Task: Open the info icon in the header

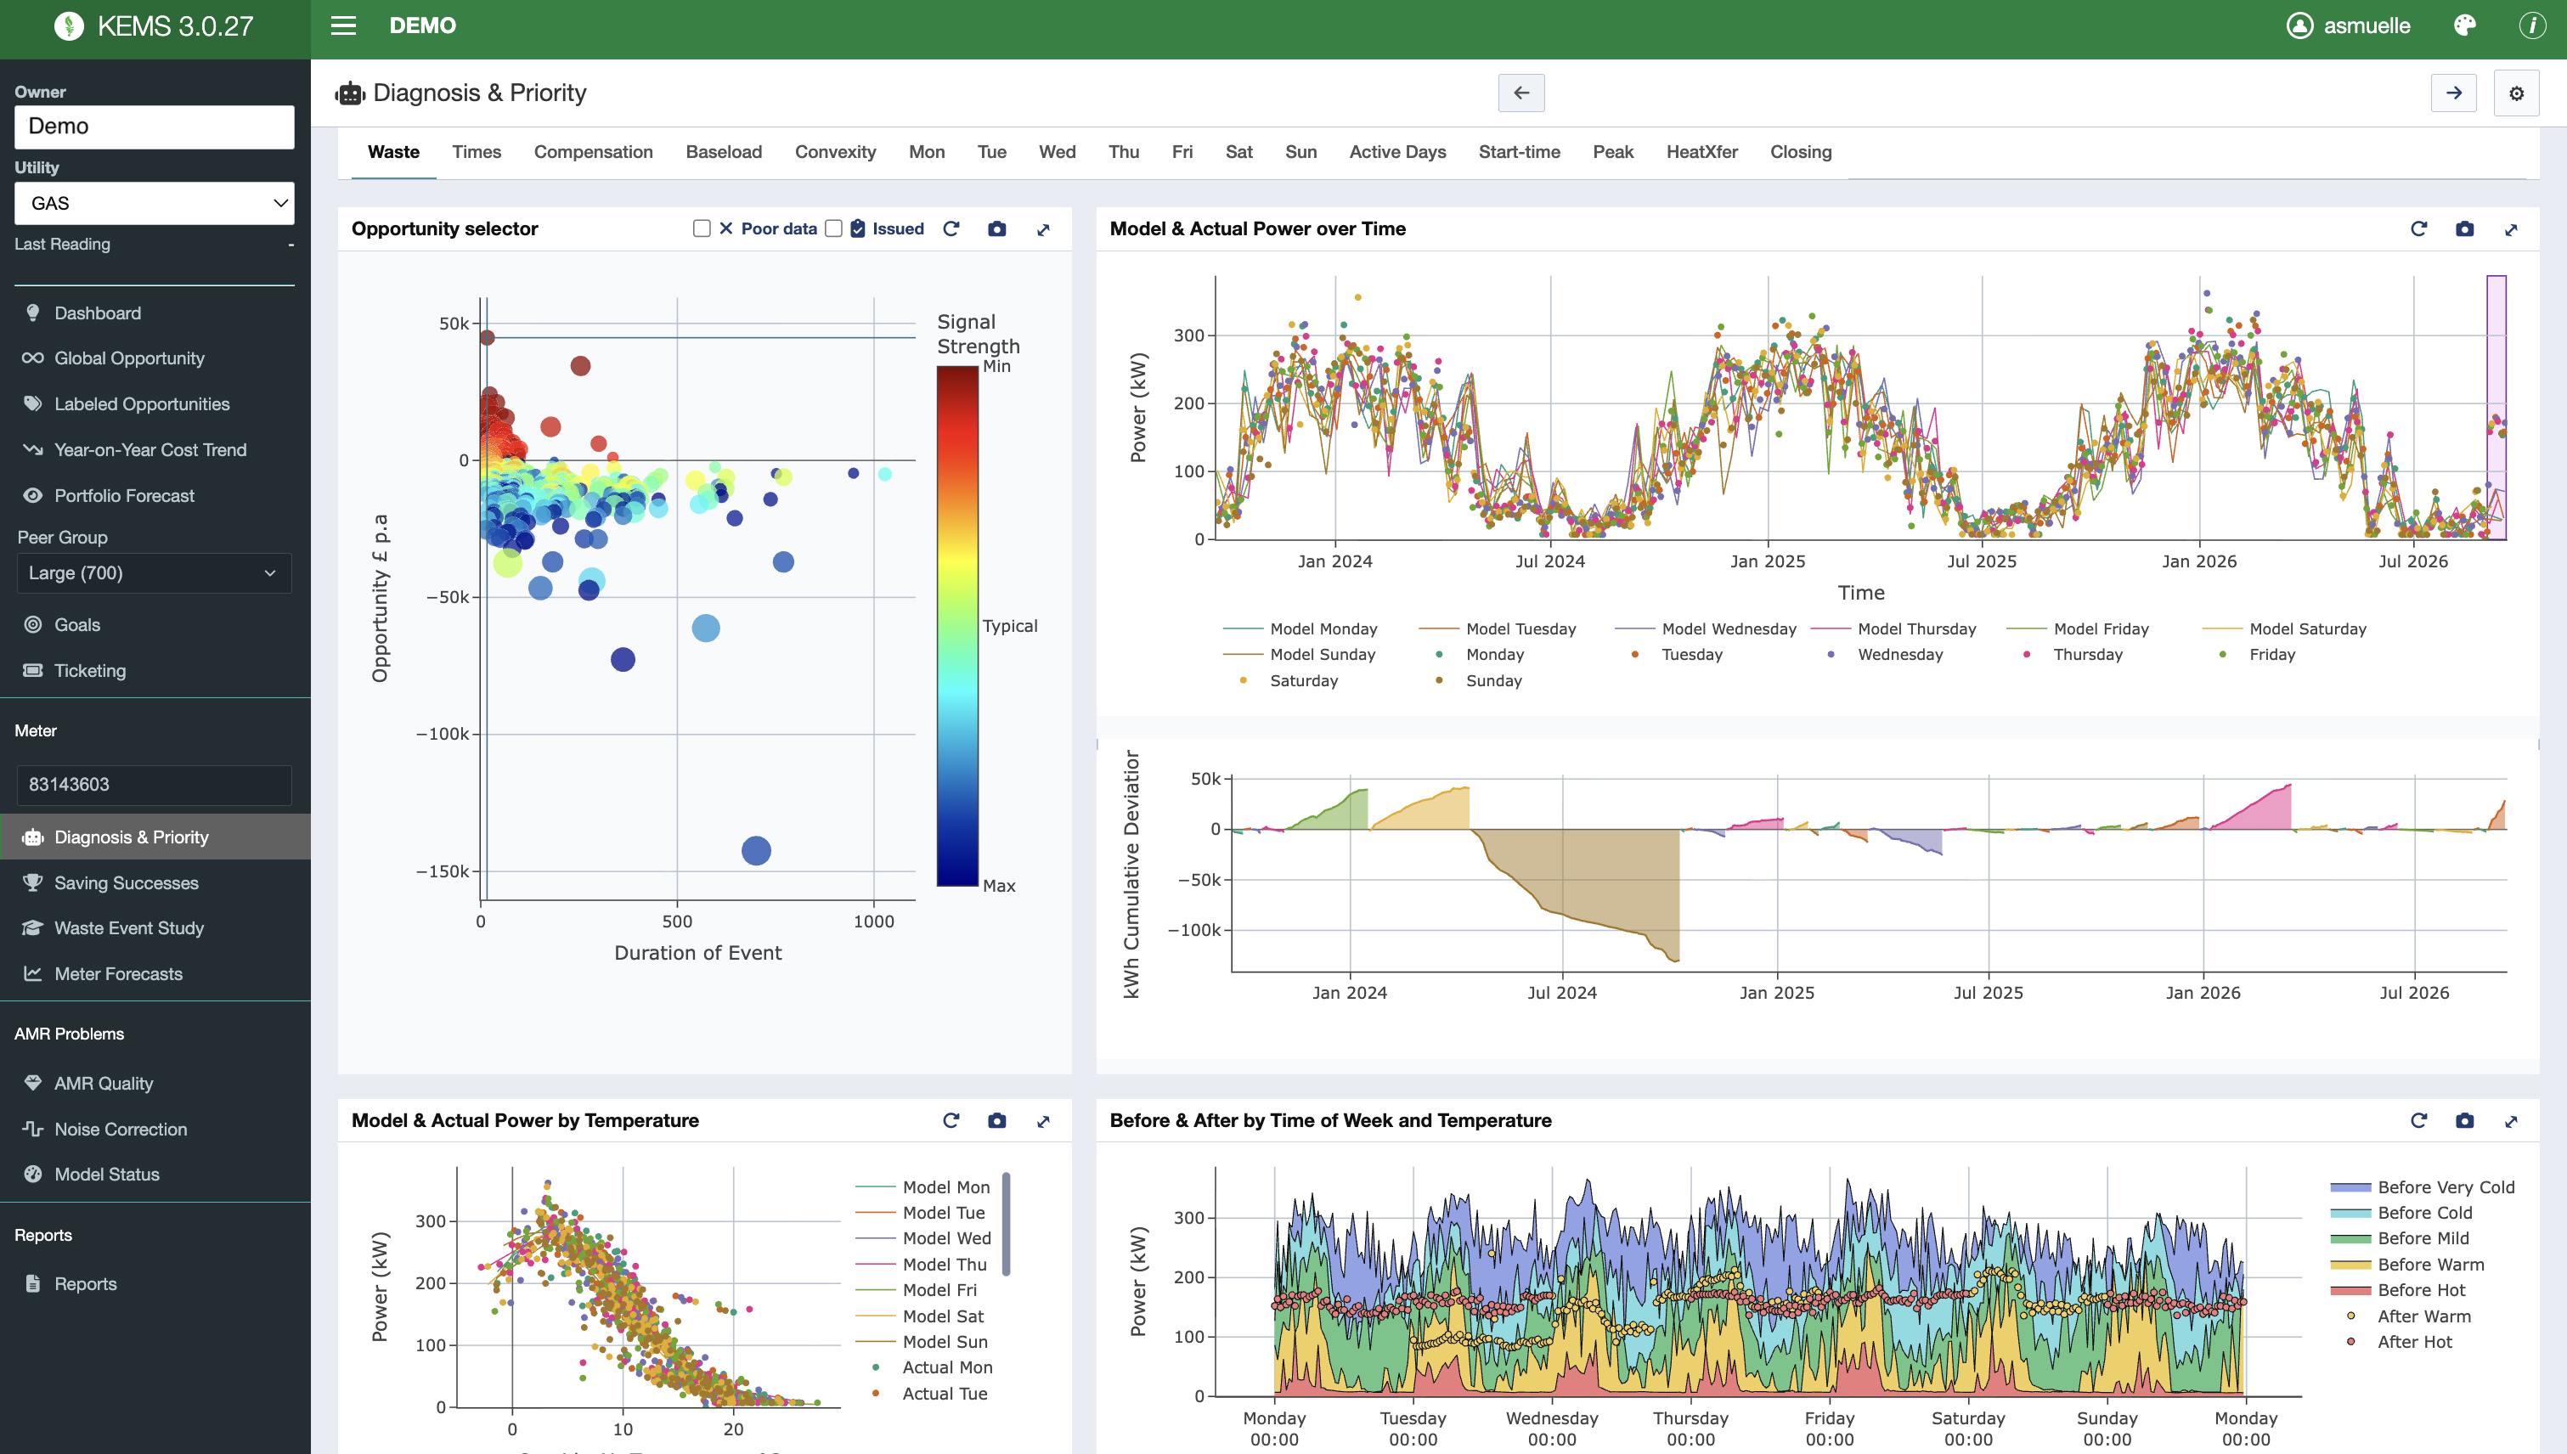Action: click(x=2532, y=26)
